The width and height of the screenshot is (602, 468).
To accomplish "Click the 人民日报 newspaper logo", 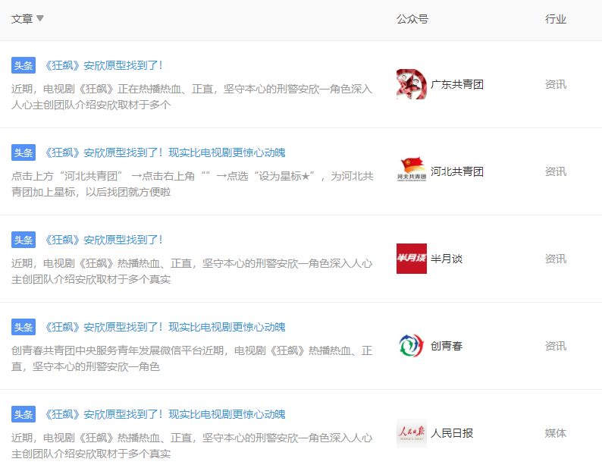I will [x=411, y=433].
